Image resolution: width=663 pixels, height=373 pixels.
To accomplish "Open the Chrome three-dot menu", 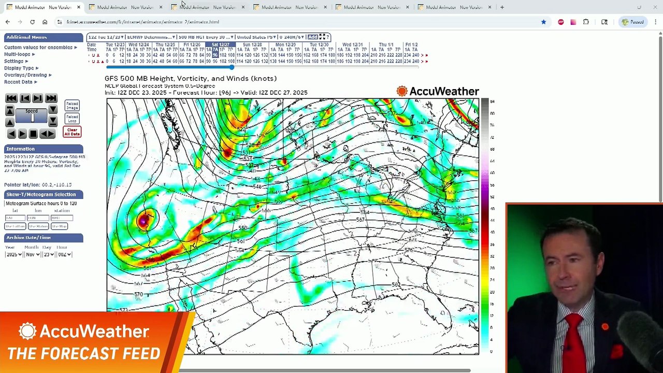I will pyautogui.click(x=656, y=22).
